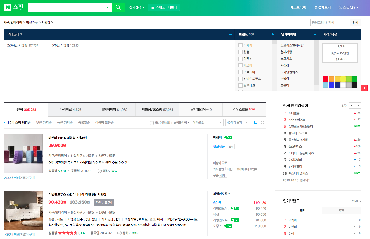The height and width of the screenshot is (239, 370).
Task: Open the 40개씩 보기 dropdown
Action: point(238,123)
